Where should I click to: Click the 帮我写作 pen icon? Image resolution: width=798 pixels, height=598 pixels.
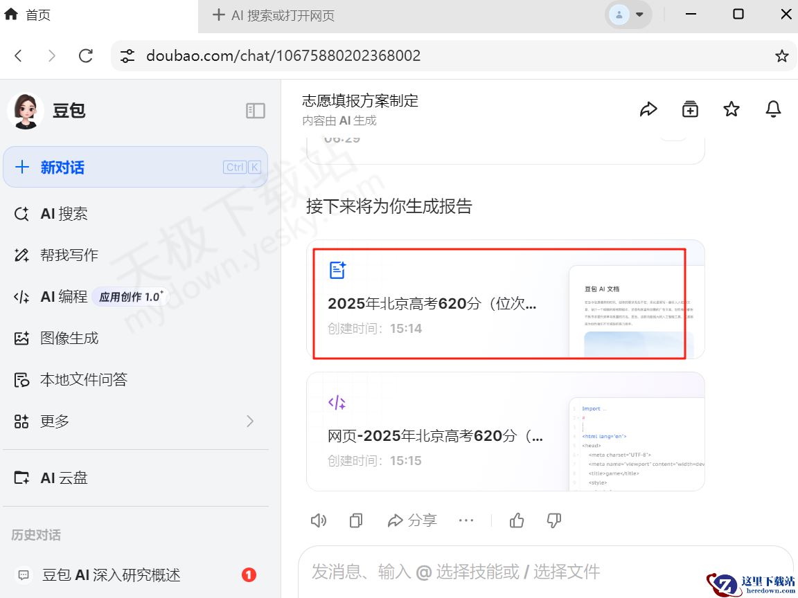coord(21,255)
